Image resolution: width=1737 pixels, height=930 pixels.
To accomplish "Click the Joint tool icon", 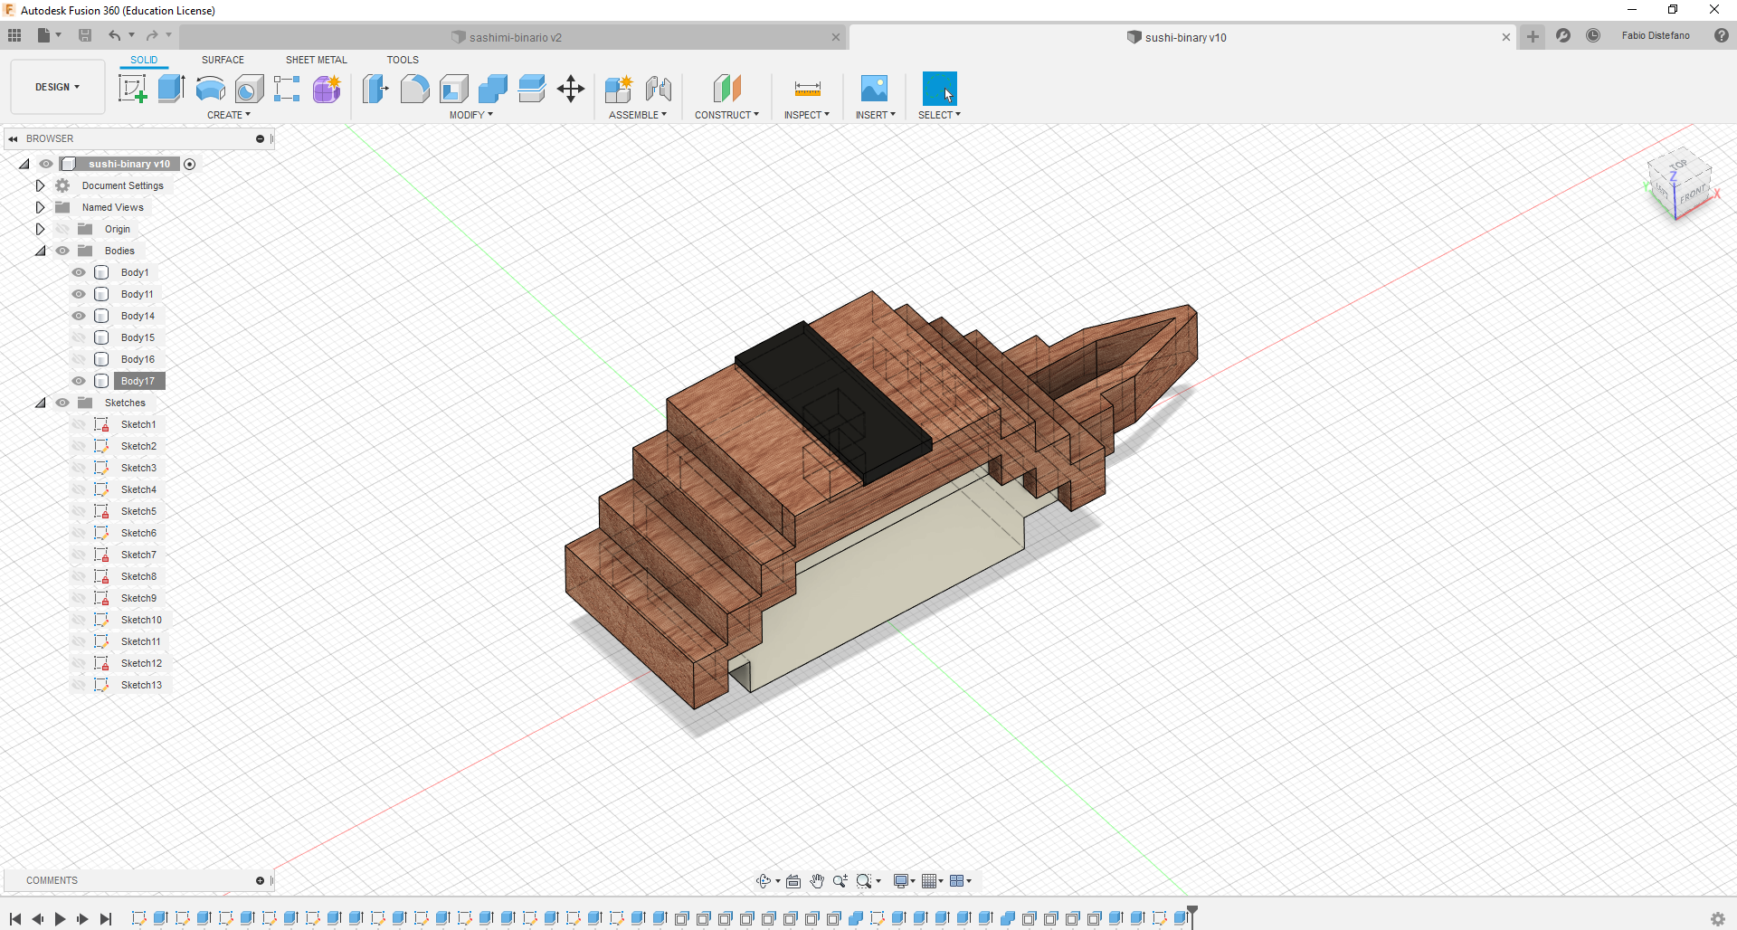I will click(x=659, y=89).
